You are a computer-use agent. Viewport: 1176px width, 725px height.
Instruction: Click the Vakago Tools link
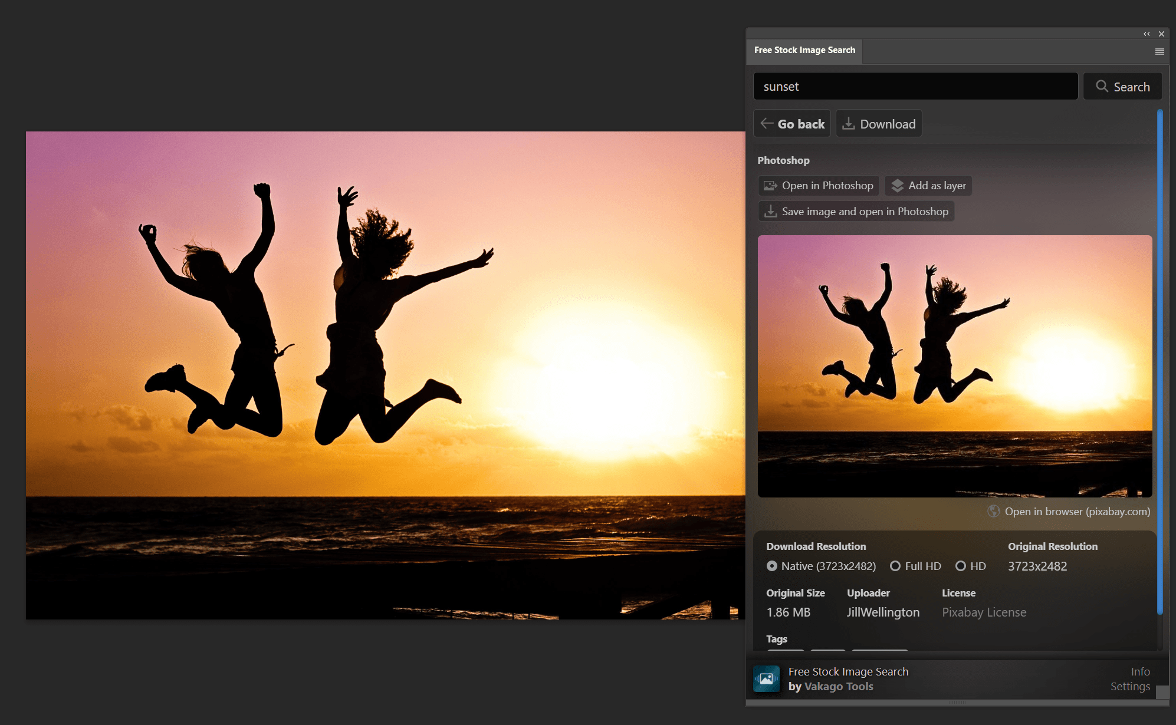(x=838, y=686)
